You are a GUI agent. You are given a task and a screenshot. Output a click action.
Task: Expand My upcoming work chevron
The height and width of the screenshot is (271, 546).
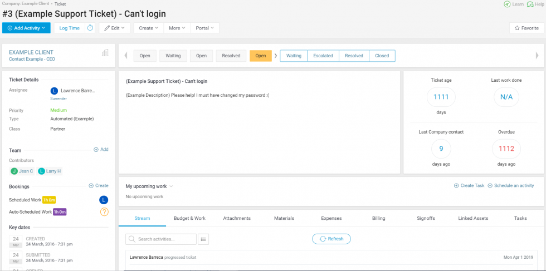click(x=171, y=186)
